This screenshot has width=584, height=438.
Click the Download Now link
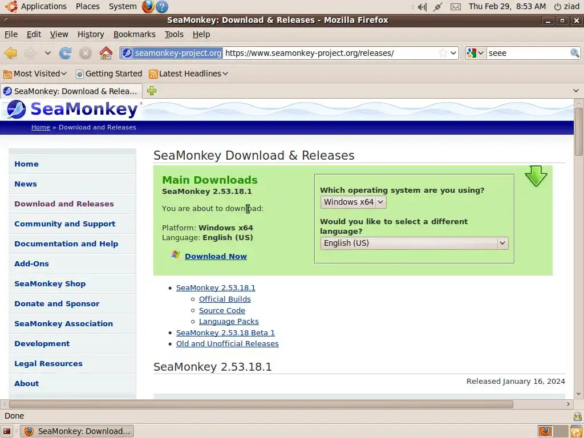216,256
